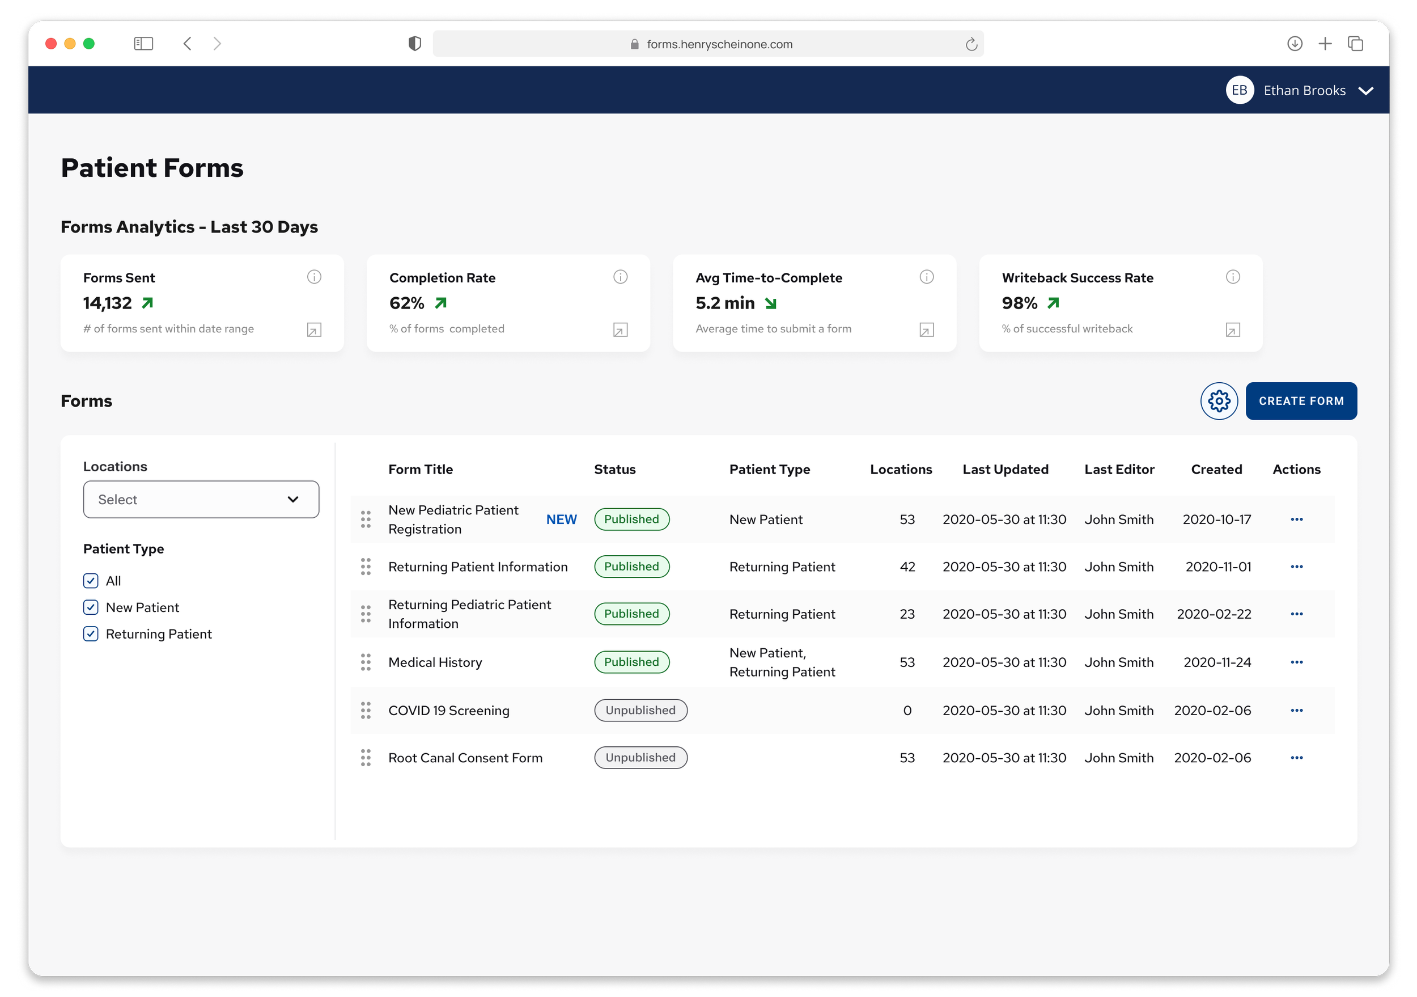
Task: Click the browser address bar
Action: (708, 44)
